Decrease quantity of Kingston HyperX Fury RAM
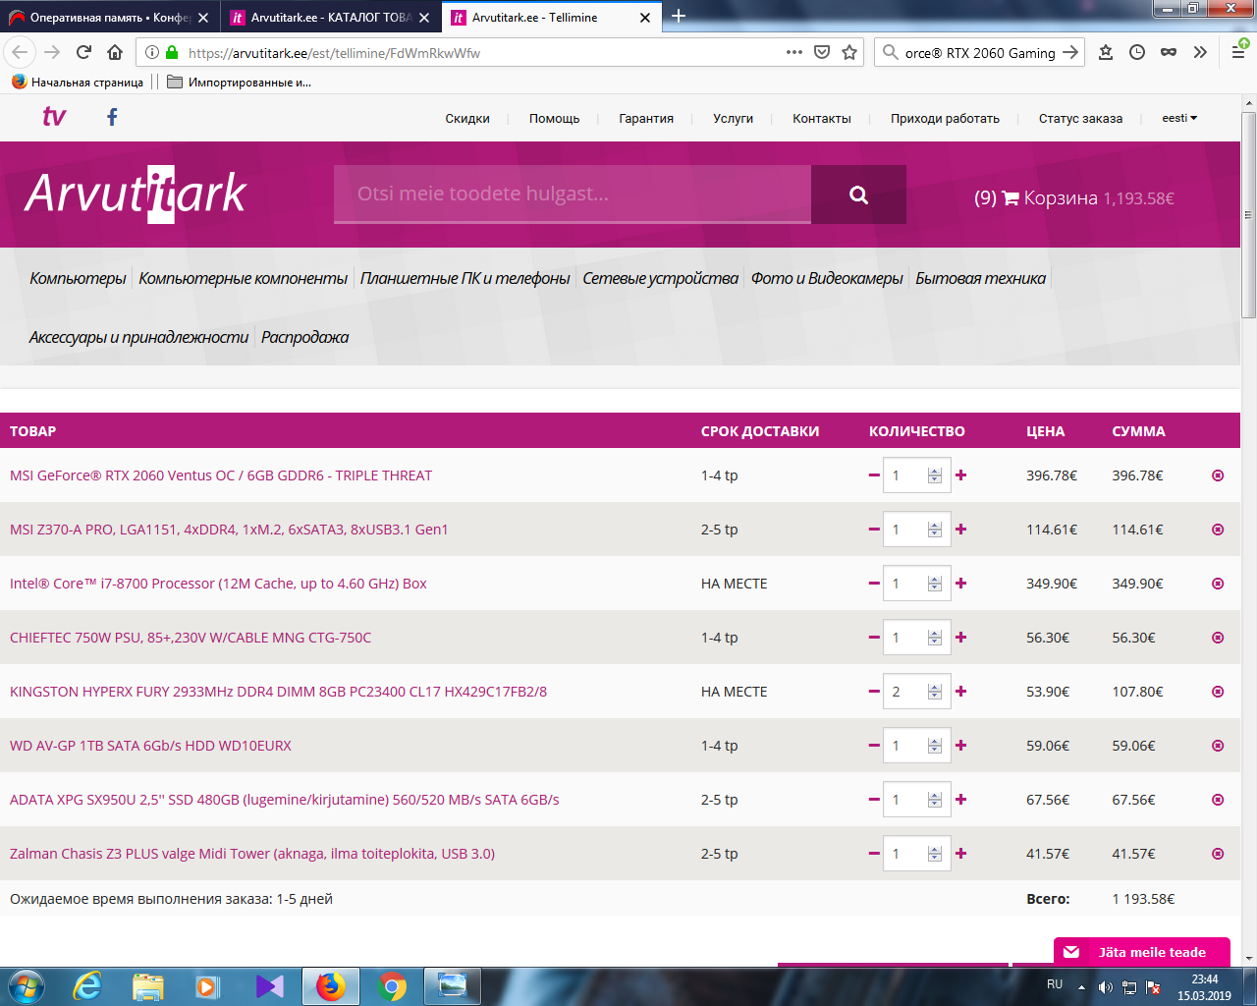The height and width of the screenshot is (1006, 1257). (x=874, y=692)
